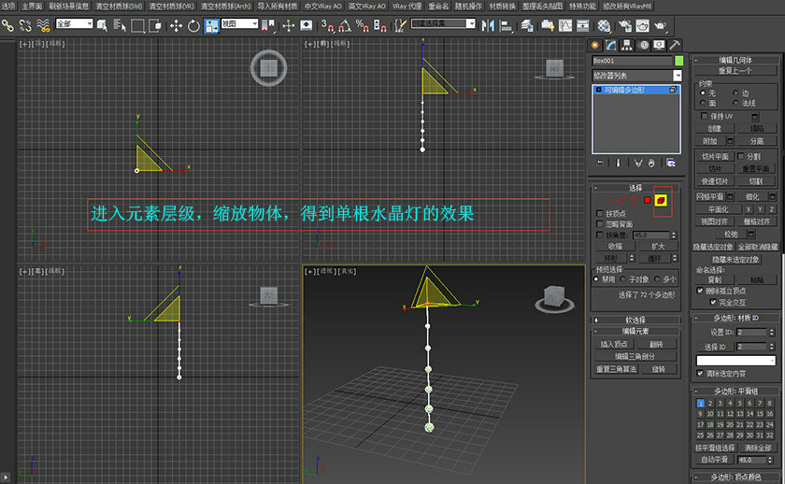This screenshot has width=785, height=484.
Task: Click the green object color swatch
Action: point(678,61)
